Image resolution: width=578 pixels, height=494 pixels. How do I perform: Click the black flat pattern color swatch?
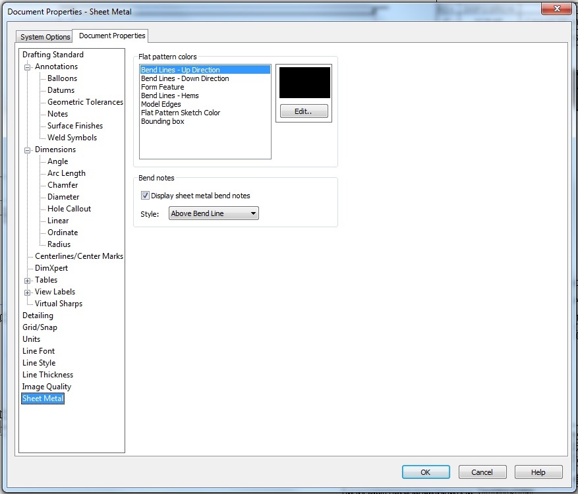(x=304, y=82)
